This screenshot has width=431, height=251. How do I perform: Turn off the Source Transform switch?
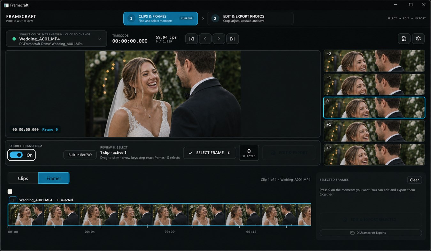pyautogui.click(x=21, y=155)
